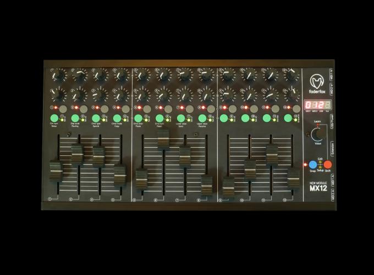Click the red Shift button
This screenshot has width=374, height=275.
328,165
